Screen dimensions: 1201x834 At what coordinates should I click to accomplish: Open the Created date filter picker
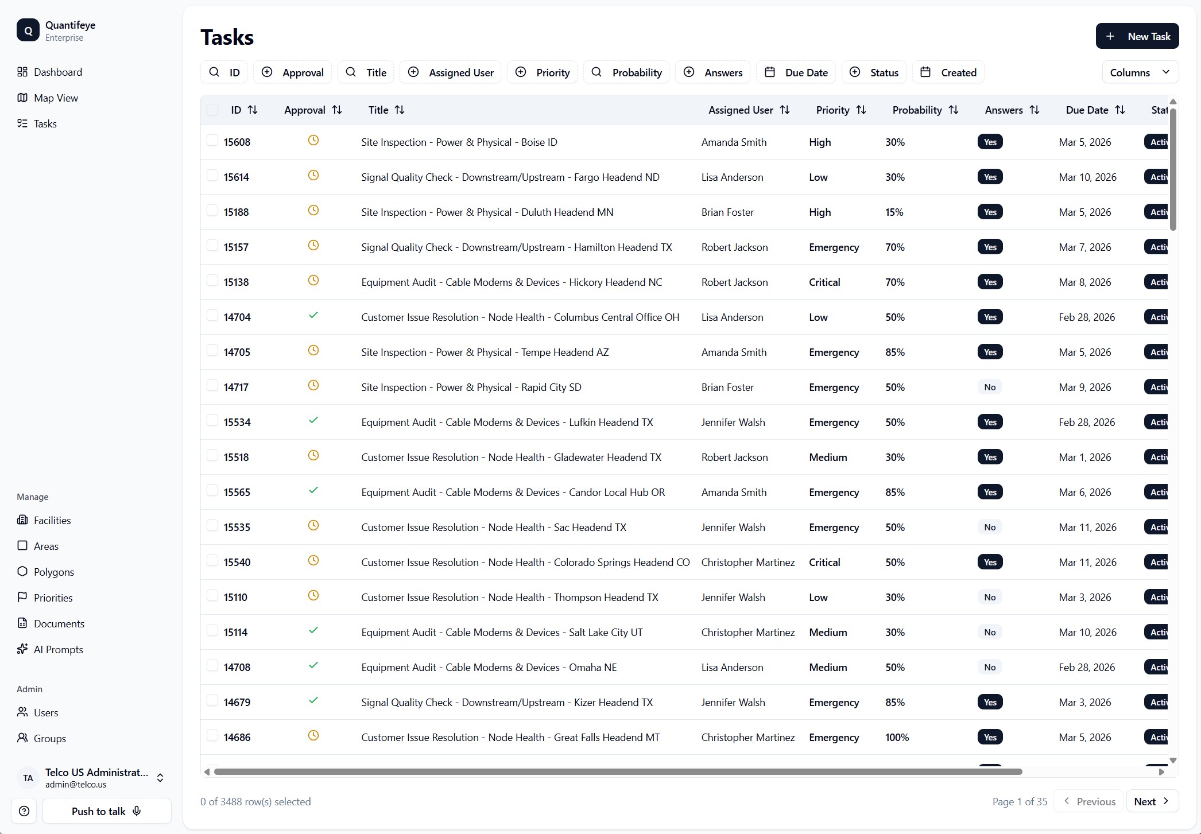click(948, 72)
